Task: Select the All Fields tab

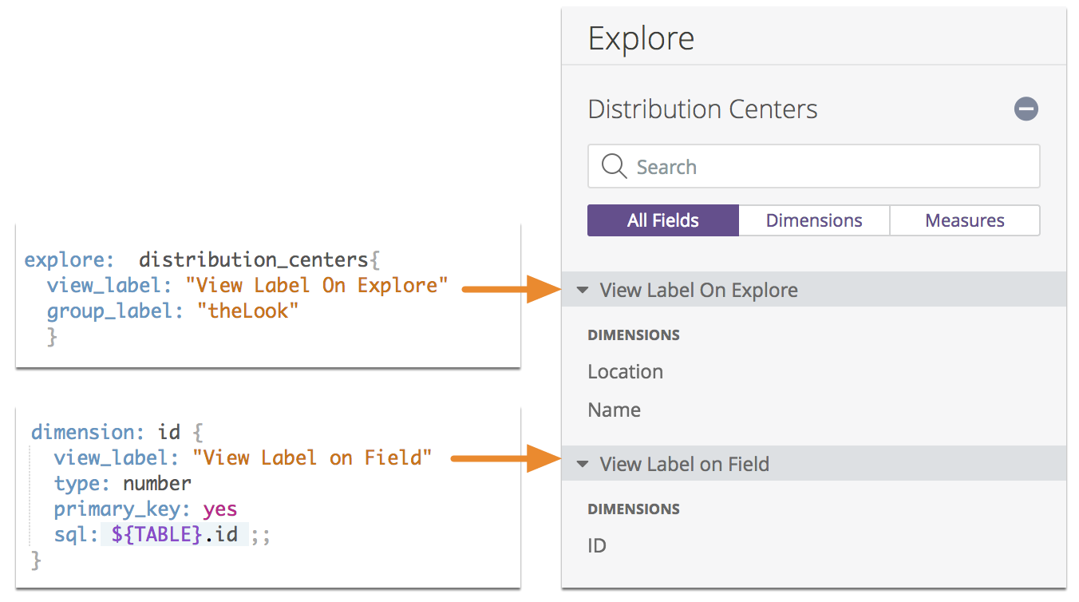Action: point(662,220)
